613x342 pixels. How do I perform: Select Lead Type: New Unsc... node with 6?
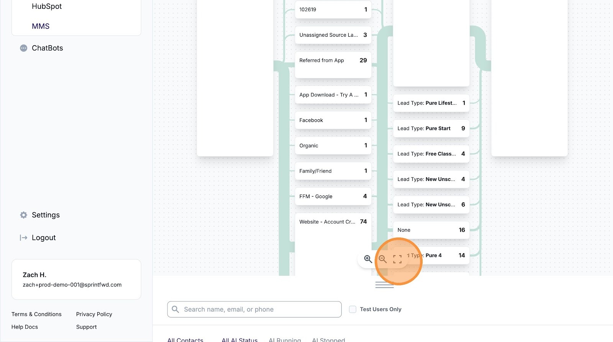pos(431,205)
